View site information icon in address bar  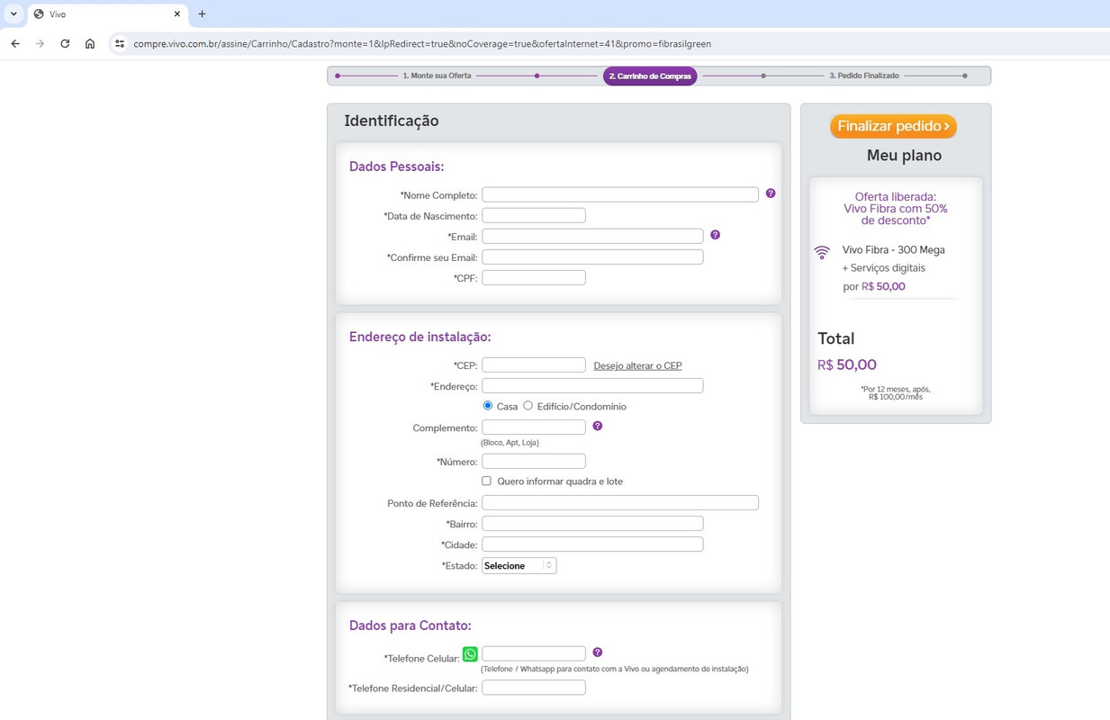pos(120,43)
